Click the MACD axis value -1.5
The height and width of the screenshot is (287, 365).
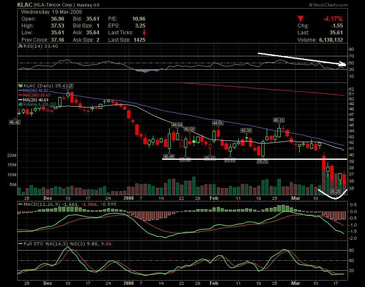(353, 232)
